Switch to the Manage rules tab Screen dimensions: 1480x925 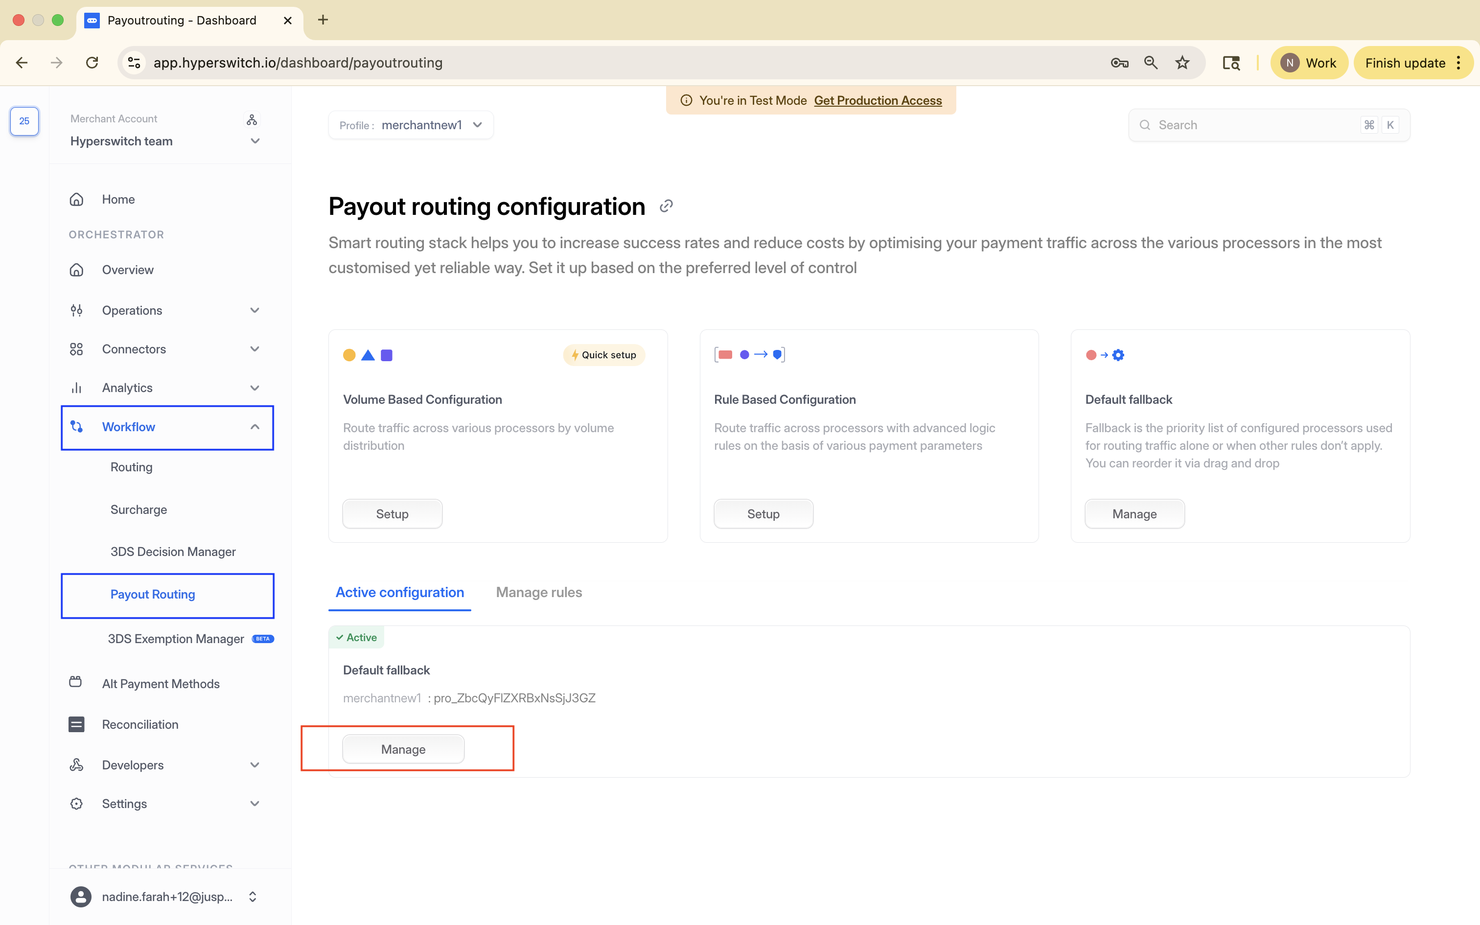538,592
